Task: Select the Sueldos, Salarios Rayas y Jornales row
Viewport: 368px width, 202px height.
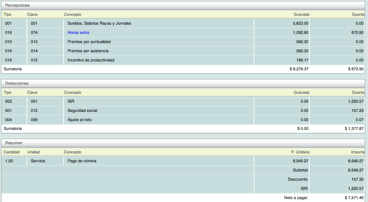Action: coord(99,23)
